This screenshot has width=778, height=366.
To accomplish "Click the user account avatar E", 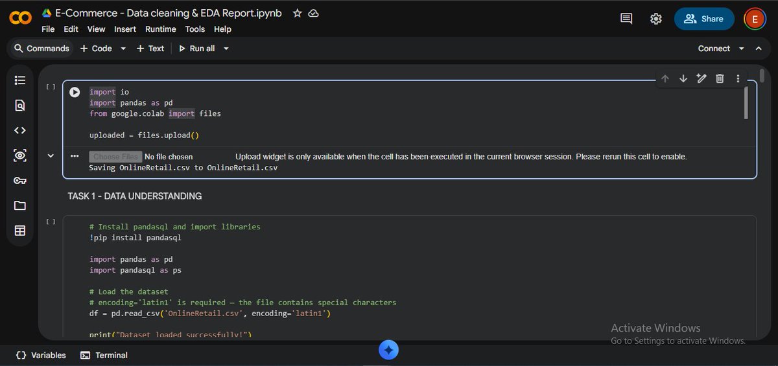I will click(755, 19).
